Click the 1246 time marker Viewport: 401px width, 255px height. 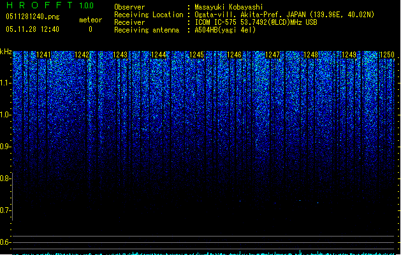234,55
